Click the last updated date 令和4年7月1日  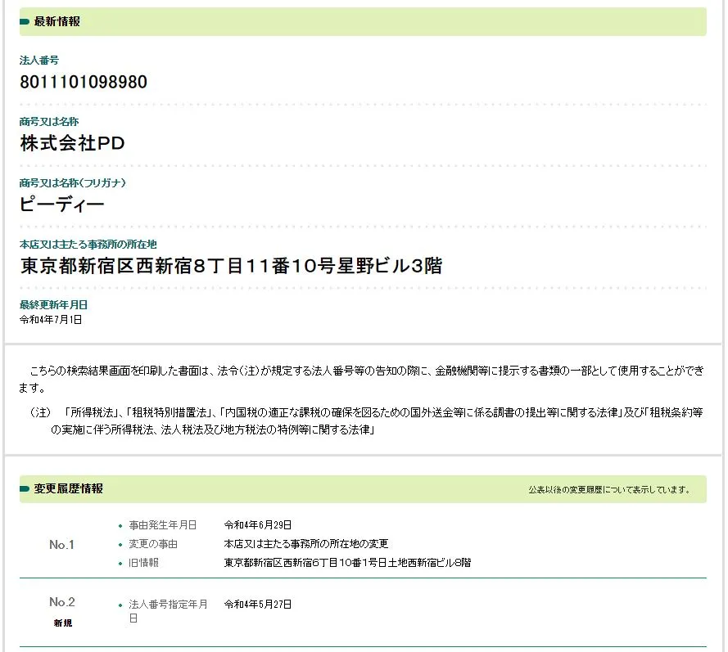(51, 320)
